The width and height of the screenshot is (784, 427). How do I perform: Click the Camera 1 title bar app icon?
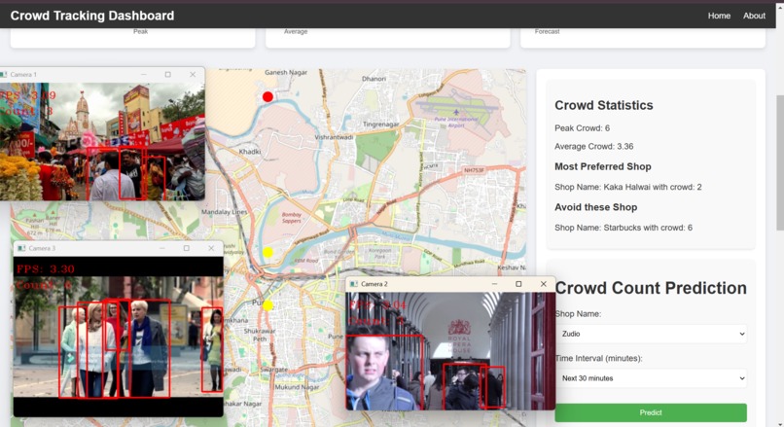[4, 75]
